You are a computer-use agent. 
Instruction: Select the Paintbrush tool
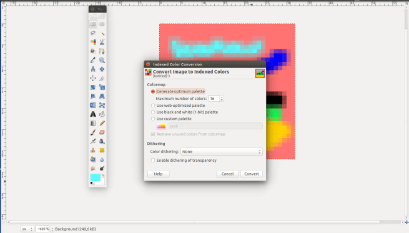click(x=93, y=132)
